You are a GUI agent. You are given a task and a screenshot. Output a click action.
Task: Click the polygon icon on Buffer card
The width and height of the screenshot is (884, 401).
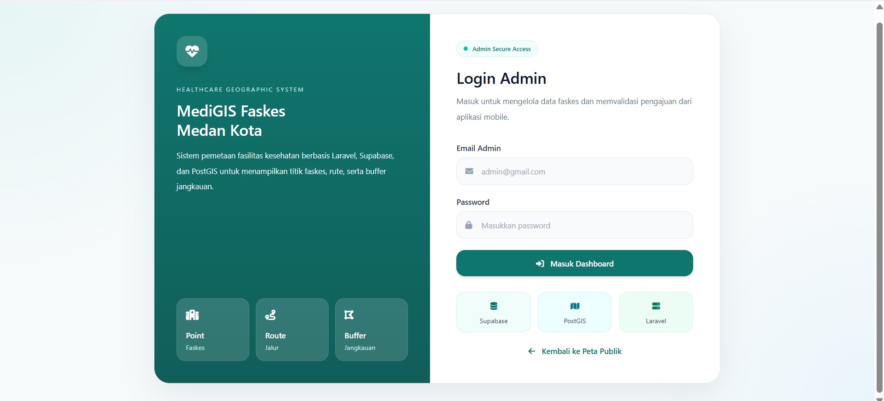[x=349, y=315]
